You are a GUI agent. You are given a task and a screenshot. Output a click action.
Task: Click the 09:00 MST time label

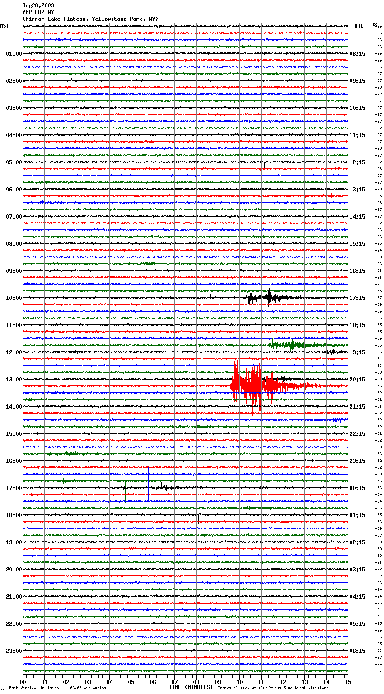coord(14,271)
